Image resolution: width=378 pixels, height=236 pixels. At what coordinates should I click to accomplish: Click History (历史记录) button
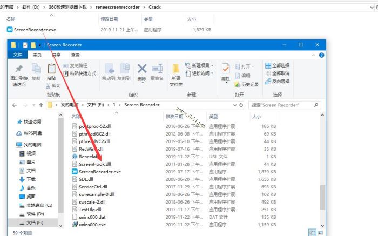(x=247, y=84)
